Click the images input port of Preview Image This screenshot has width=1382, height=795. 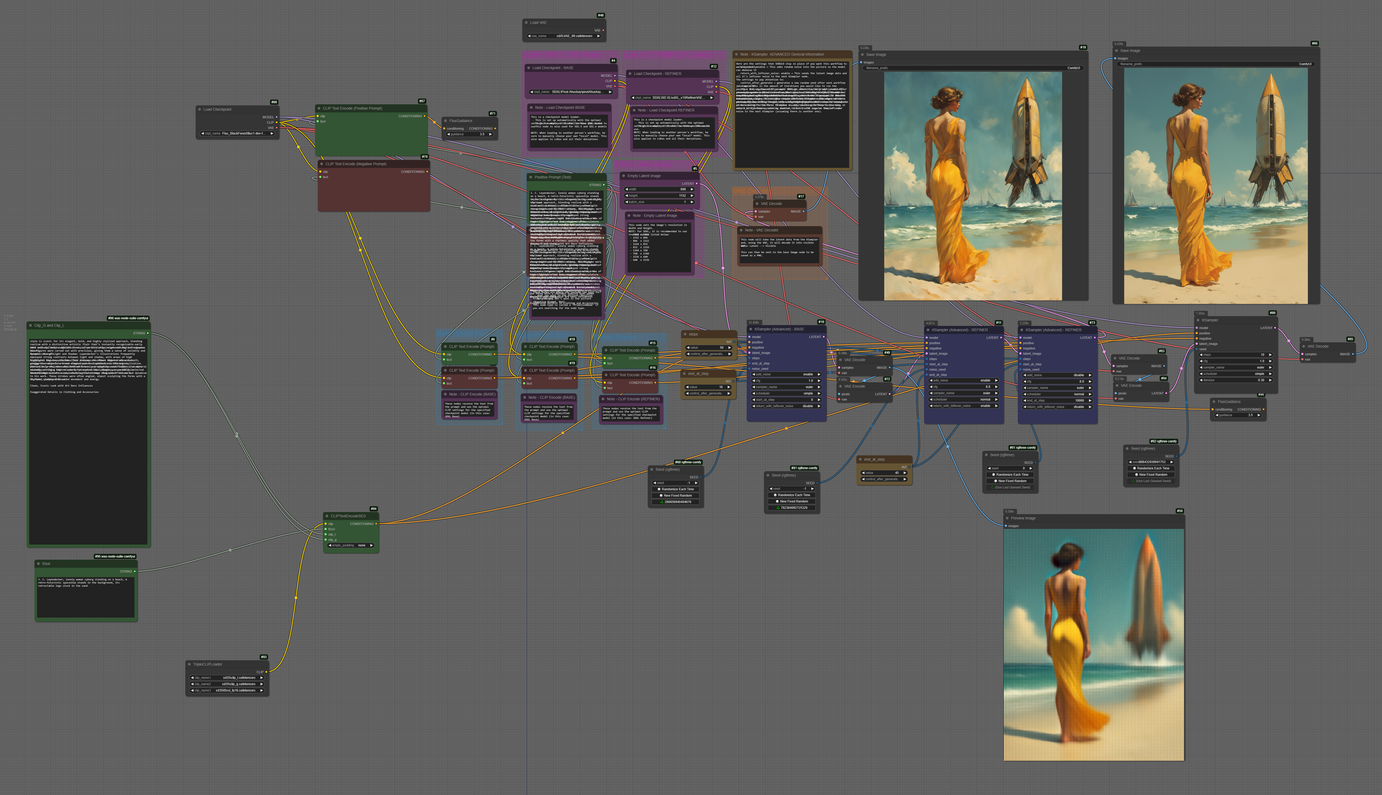click(1006, 526)
